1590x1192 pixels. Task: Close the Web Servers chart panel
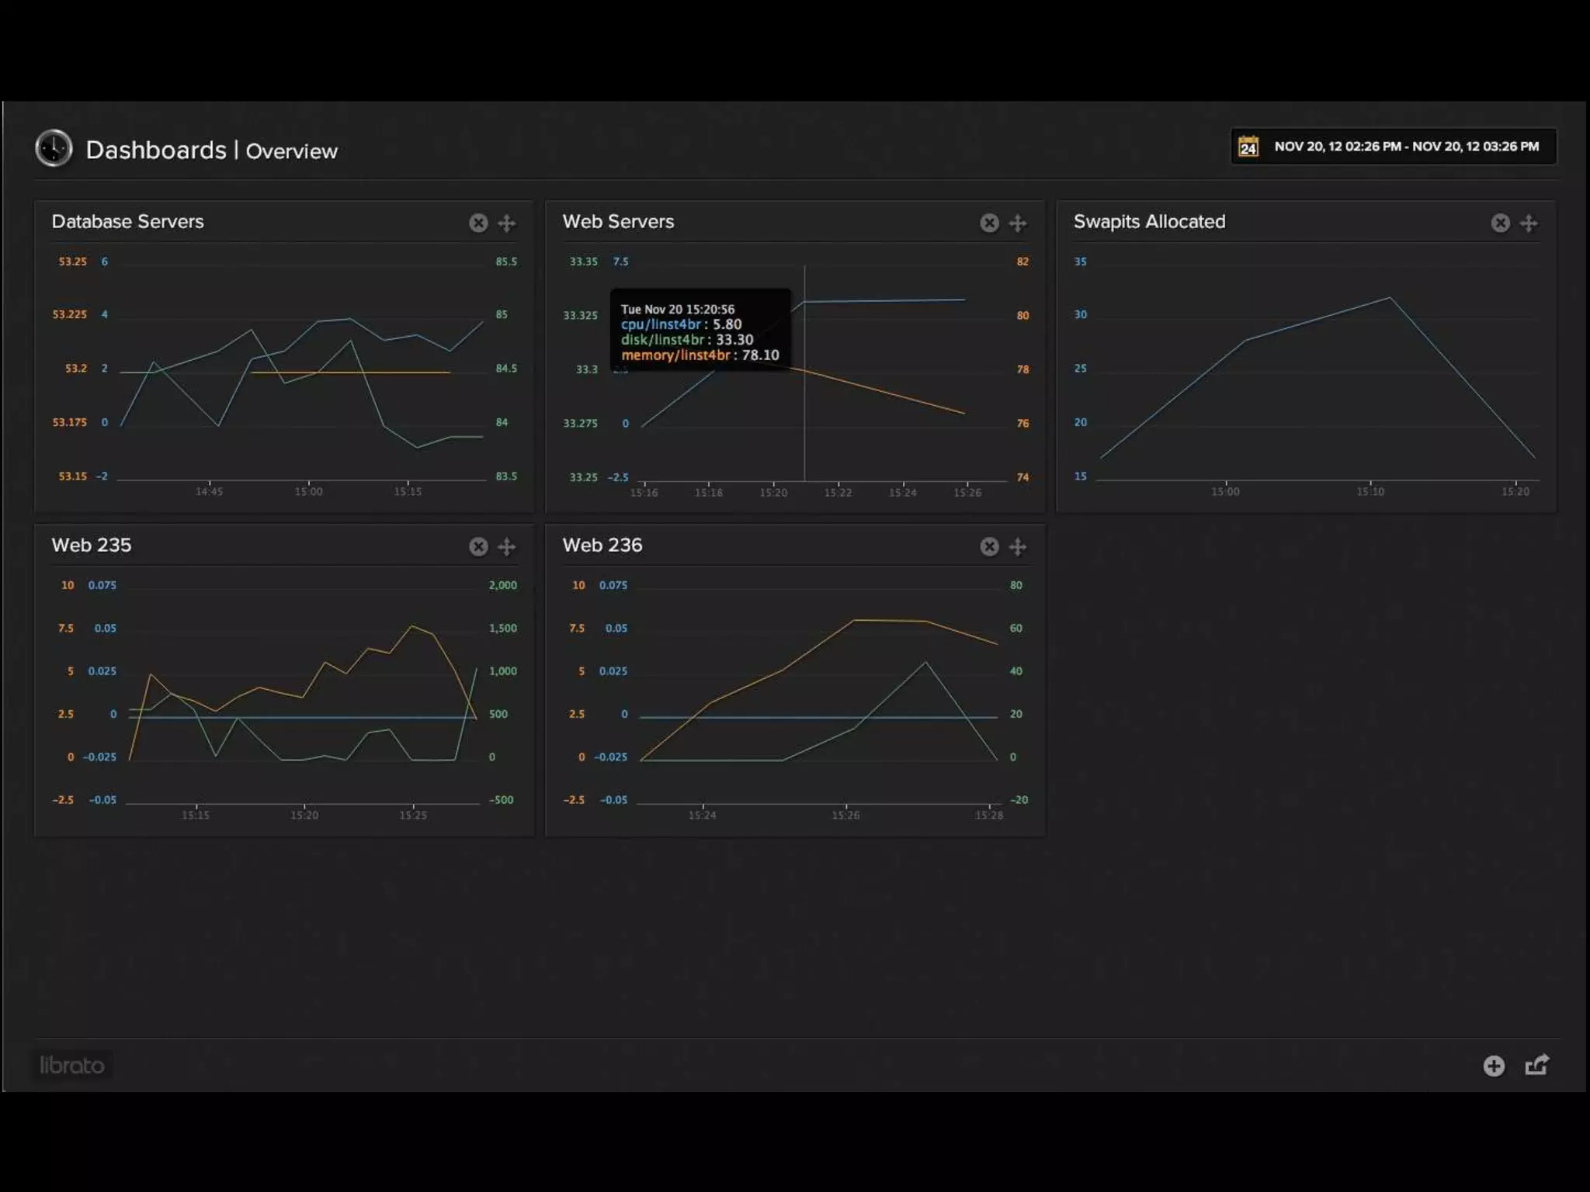pos(989,223)
